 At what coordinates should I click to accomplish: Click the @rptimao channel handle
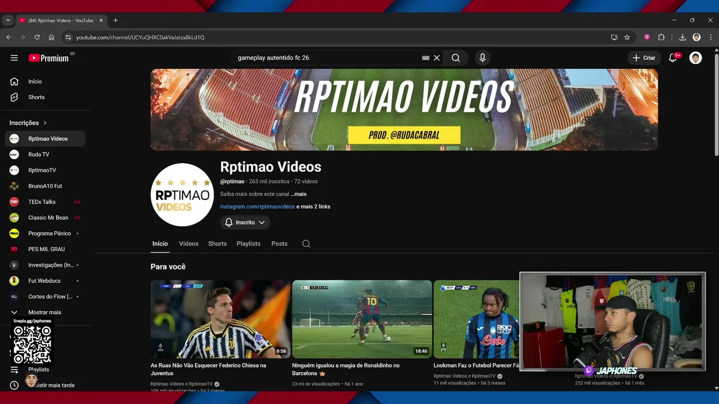(232, 181)
